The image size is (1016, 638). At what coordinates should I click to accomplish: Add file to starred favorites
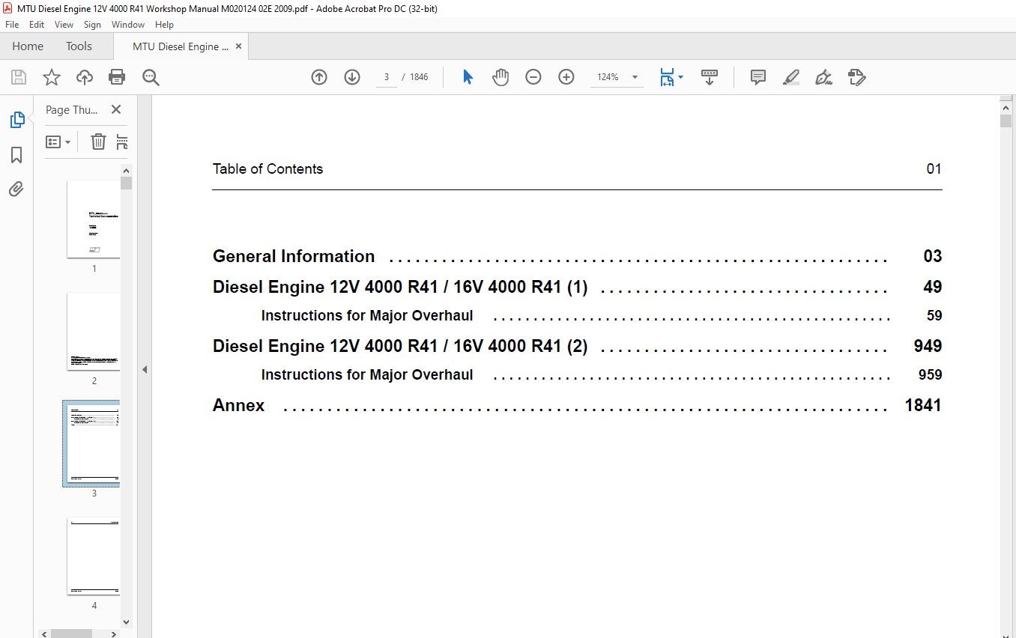click(x=52, y=77)
